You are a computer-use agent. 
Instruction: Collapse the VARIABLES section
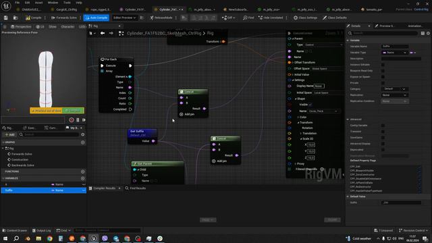pos(3,178)
